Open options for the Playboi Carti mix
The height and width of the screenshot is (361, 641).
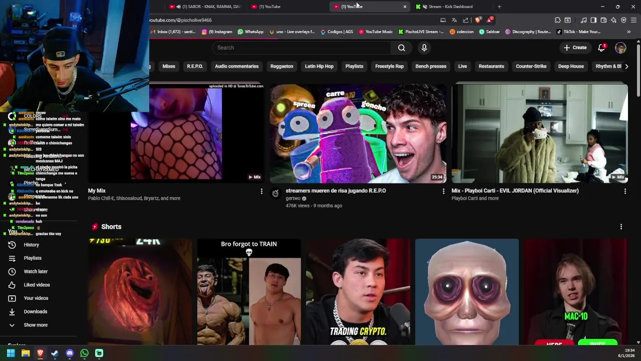(625, 191)
